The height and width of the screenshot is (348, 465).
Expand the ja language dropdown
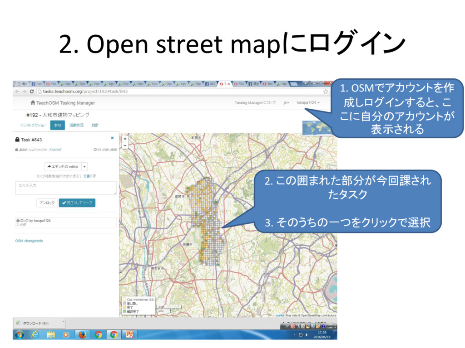286,103
